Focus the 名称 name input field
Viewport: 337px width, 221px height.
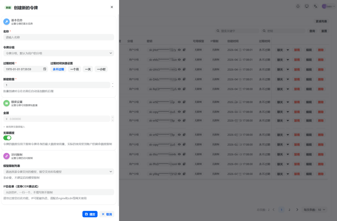tap(59, 37)
